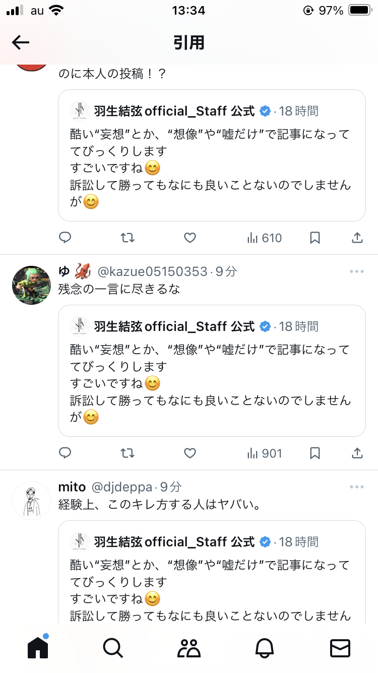This screenshot has width=378, height=673.
Task: Open Home tab in bottom bar
Action: tap(38, 648)
